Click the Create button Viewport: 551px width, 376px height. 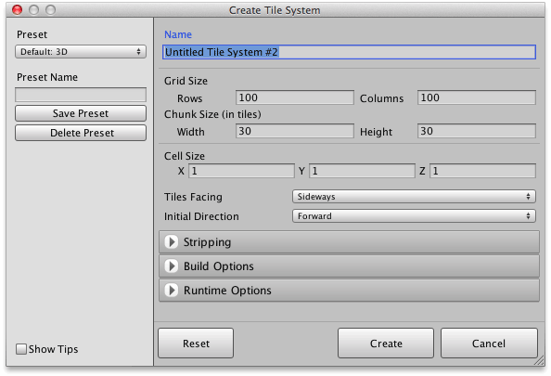pos(386,344)
